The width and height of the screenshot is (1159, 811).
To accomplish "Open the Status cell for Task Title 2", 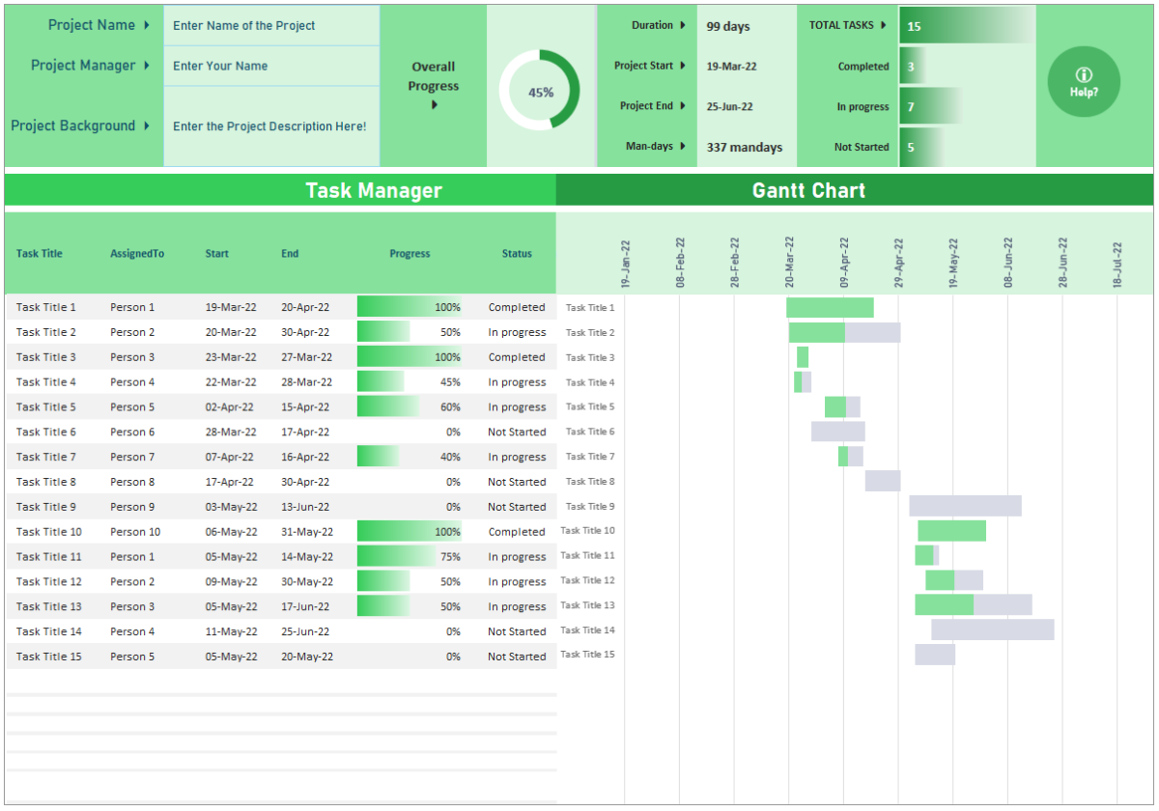I will pos(517,332).
